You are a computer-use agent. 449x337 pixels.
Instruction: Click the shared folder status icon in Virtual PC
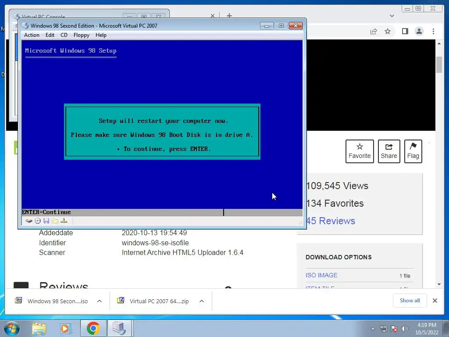(x=55, y=221)
